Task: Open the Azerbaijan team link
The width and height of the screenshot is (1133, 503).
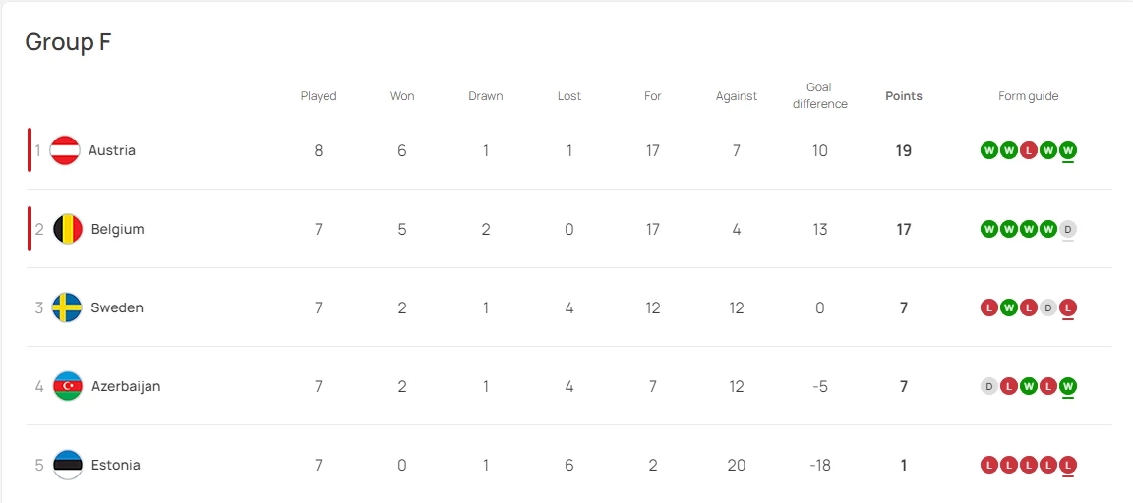Action: click(125, 386)
